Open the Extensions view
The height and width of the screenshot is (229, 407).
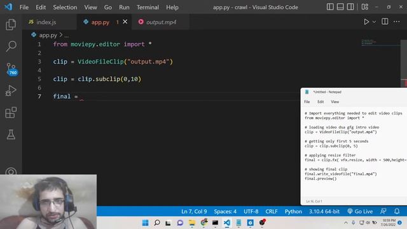(x=11, y=113)
